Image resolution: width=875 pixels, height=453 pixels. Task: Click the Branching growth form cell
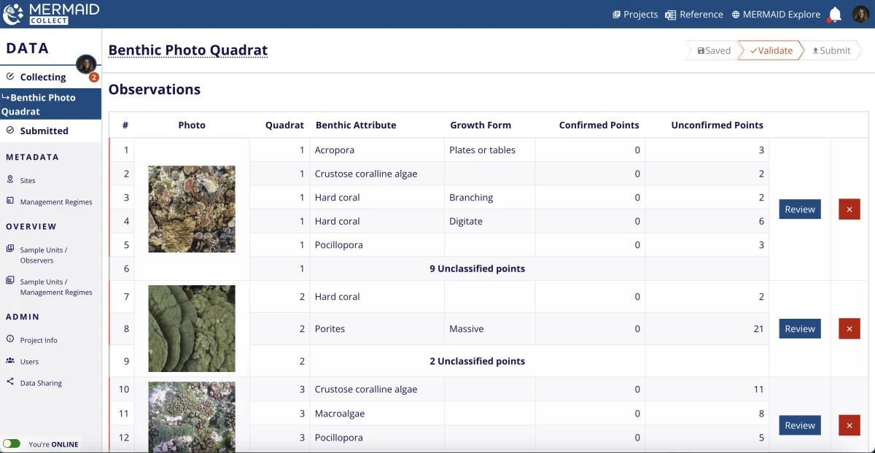tap(489, 198)
